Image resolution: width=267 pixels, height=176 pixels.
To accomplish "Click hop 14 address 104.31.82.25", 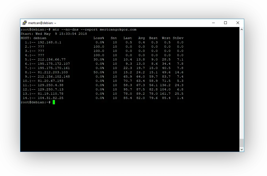I will 50,98.
